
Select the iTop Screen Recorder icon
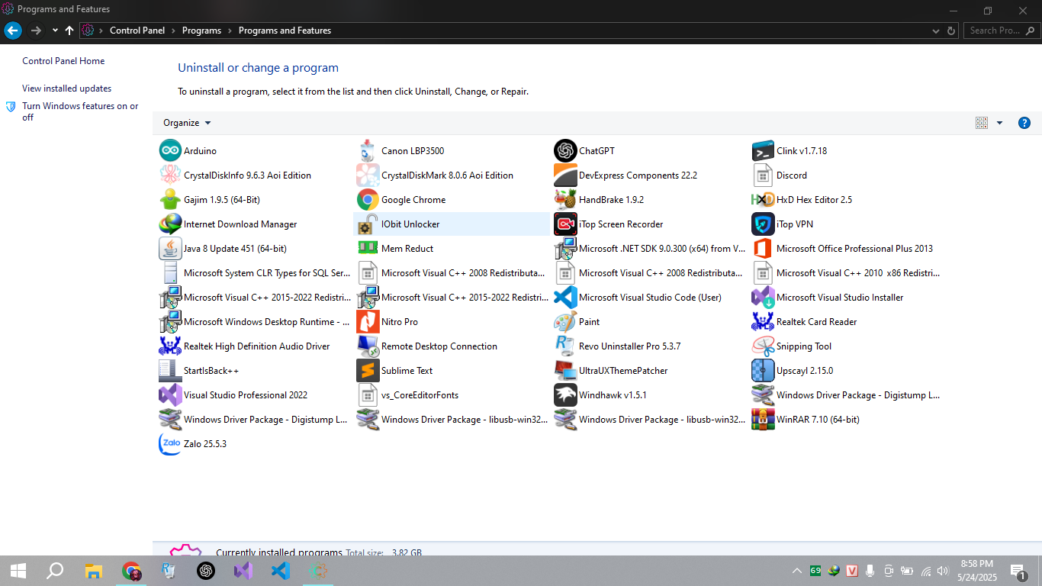[x=565, y=224]
